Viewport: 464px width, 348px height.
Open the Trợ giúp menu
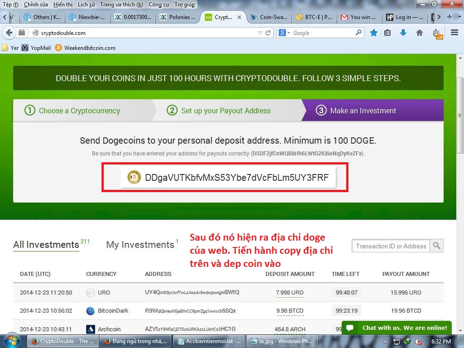(185, 5)
